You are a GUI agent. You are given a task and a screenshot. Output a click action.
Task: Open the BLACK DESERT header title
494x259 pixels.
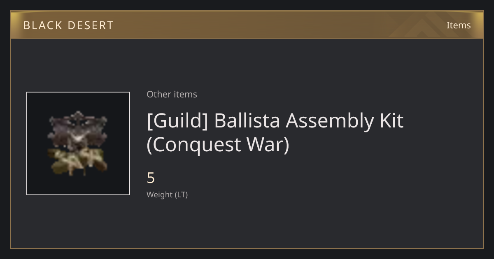click(x=68, y=25)
